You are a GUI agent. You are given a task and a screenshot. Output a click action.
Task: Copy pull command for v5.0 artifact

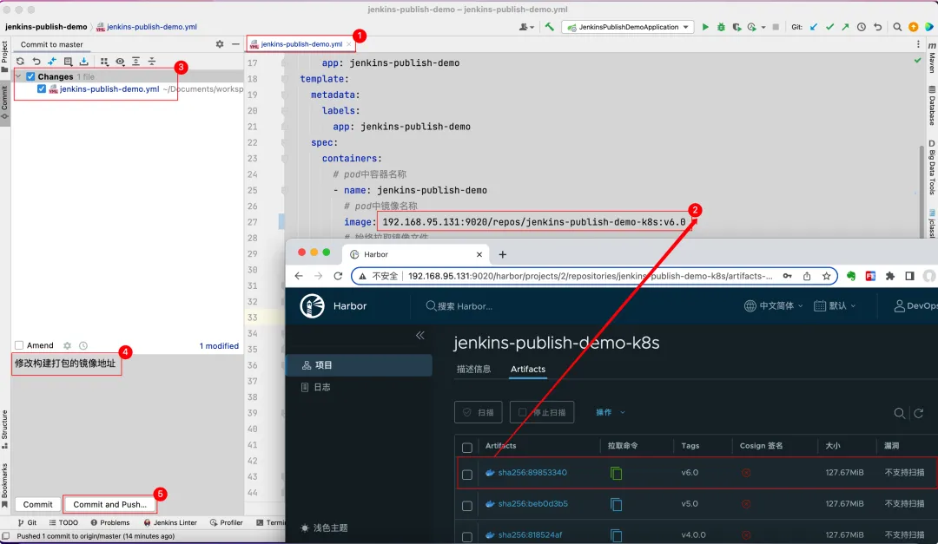[616, 504]
